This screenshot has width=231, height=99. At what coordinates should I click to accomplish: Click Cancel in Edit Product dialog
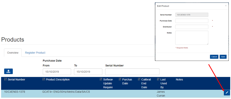point(214,57)
